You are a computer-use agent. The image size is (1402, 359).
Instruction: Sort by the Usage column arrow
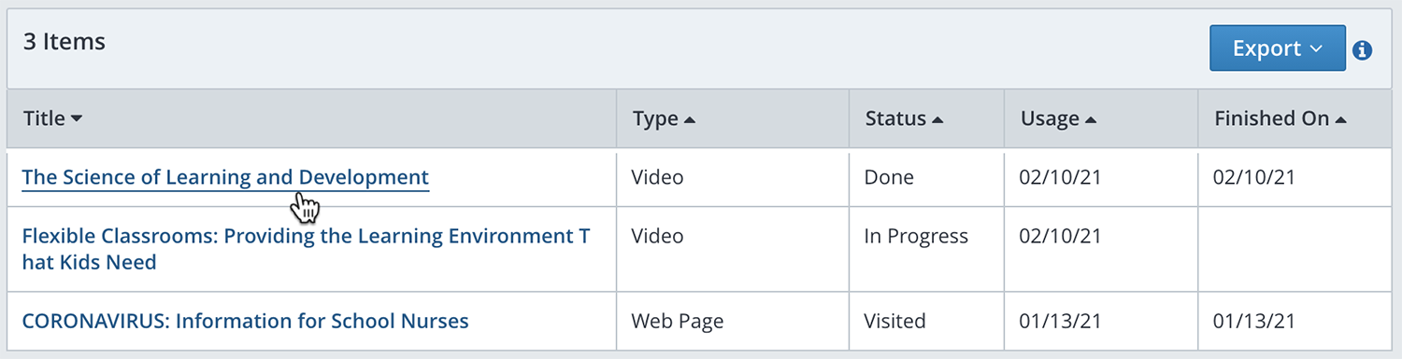(x=1091, y=119)
